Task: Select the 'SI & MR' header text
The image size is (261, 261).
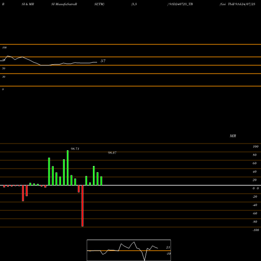Action: [x=28, y=4]
